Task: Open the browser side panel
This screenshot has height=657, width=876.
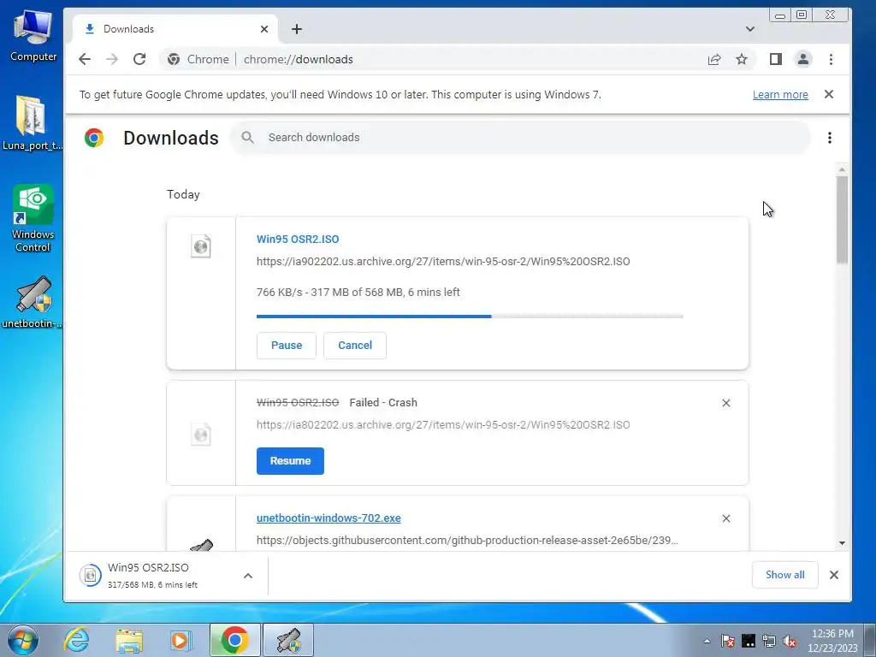Action: [775, 59]
